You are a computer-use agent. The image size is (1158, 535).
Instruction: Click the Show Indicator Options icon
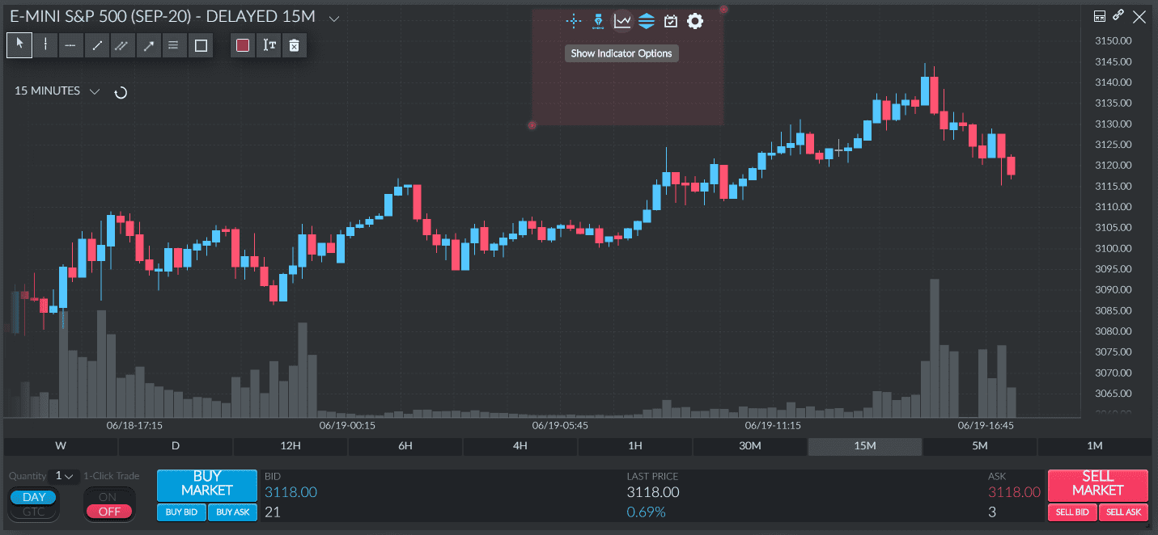point(621,21)
